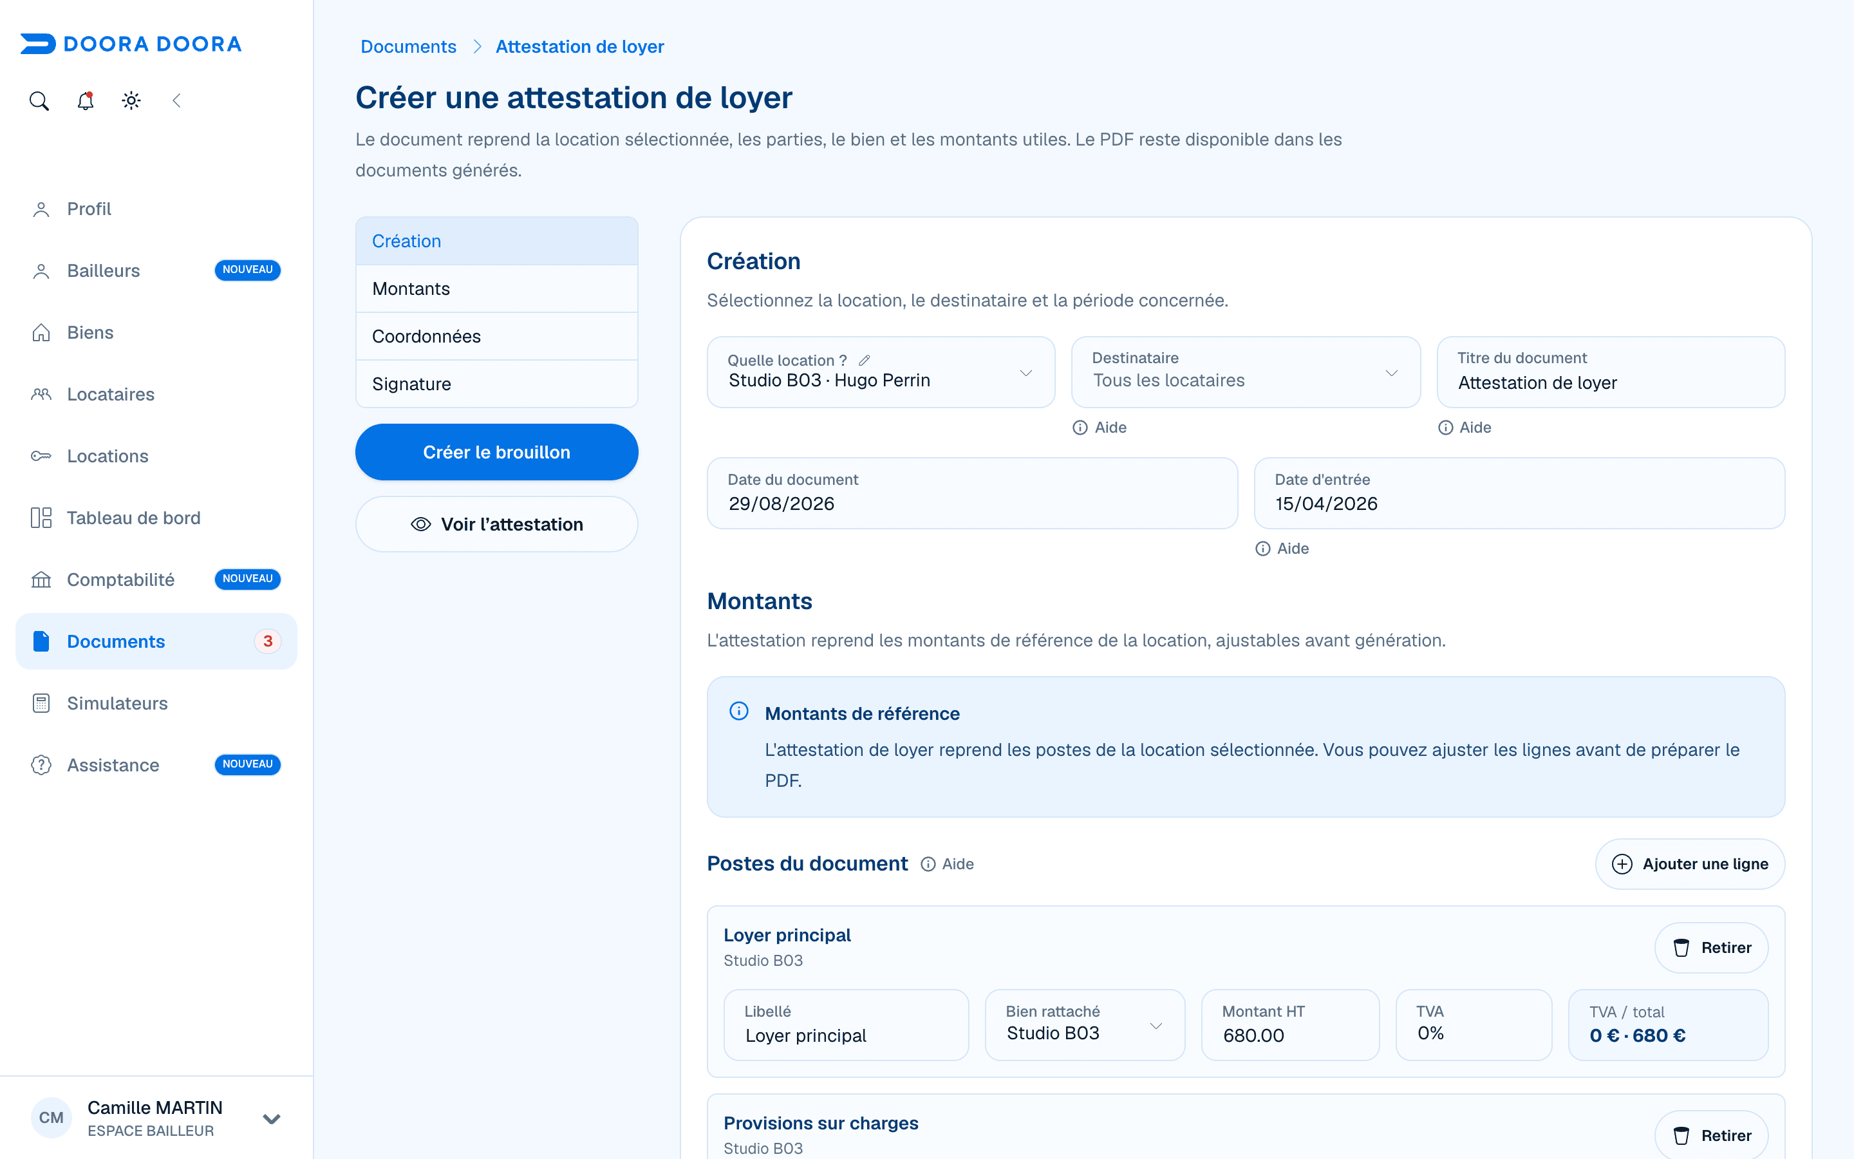The image size is (1854, 1159).
Task: Open the Destinataire dropdown
Action: point(1246,373)
